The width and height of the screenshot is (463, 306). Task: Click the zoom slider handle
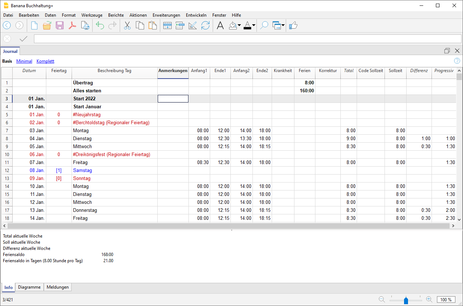(x=406, y=300)
